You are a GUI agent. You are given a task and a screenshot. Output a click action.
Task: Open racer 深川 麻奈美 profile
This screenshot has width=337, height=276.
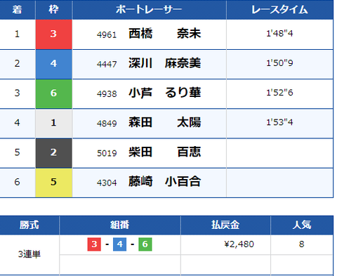point(165,63)
